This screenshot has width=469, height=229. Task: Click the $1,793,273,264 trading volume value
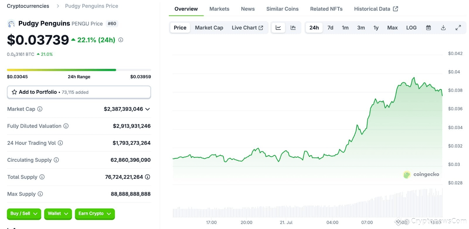coord(132,143)
